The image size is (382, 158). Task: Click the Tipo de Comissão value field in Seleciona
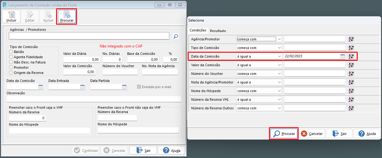[x=315, y=48]
